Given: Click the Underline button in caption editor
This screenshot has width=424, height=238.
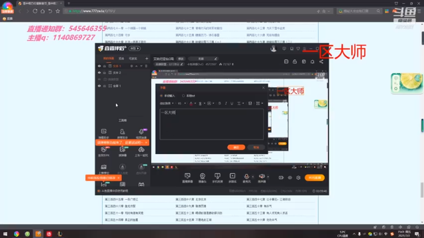Looking at the screenshot, I should (232, 103).
